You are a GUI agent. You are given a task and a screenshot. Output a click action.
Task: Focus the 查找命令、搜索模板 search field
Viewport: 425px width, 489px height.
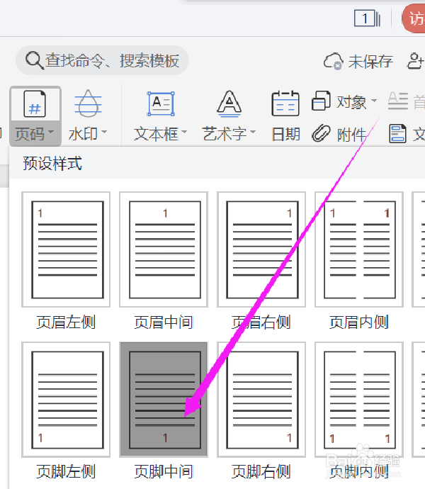click(x=102, y=60)
